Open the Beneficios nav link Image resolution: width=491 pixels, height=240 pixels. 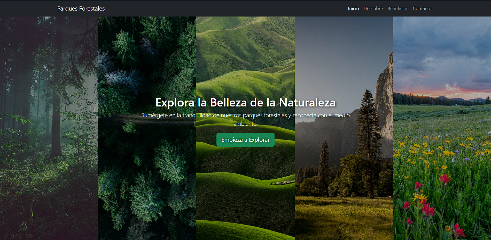398,8
